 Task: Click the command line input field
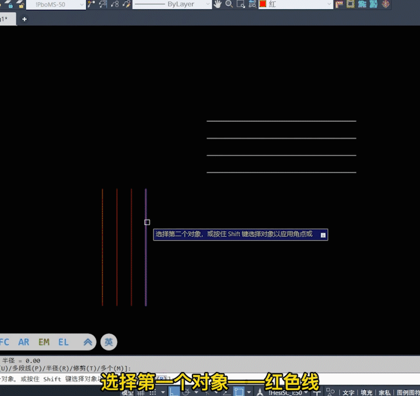click(x=210, y=379)
